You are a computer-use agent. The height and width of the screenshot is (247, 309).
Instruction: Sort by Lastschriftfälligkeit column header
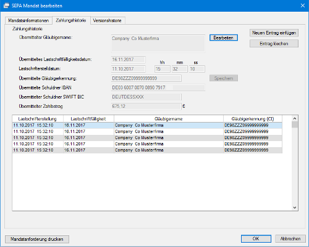click(88, 119)
